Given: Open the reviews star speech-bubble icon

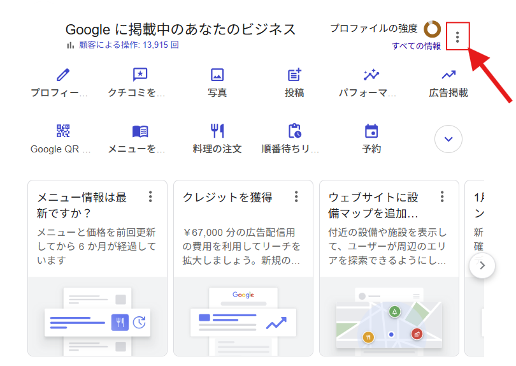Looking at the screenshot, I should 140,75.
